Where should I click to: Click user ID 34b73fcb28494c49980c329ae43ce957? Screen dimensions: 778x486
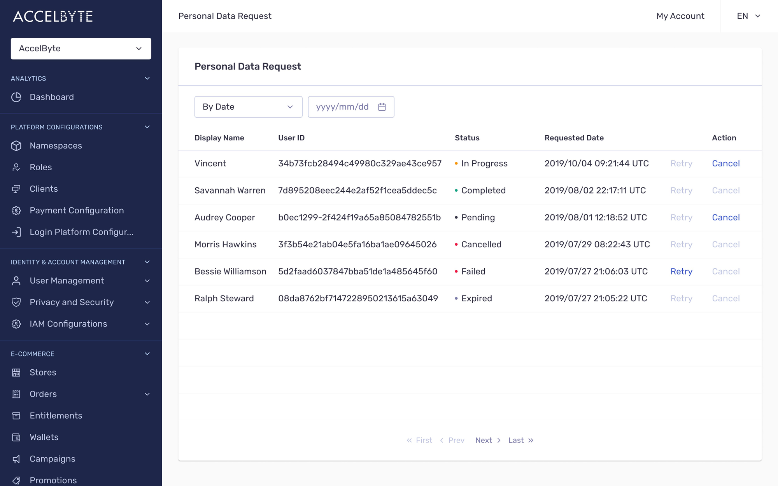[360, 164]
